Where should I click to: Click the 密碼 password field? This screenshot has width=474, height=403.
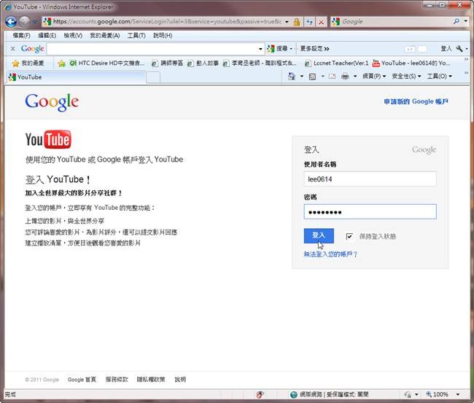tap(370, 212)
